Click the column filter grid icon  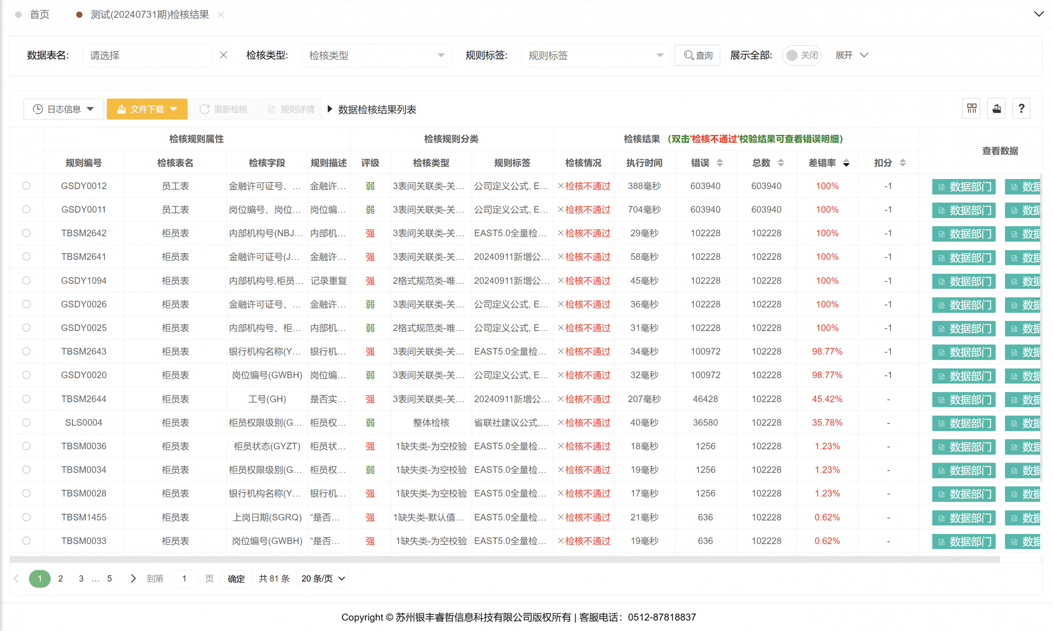[971, 109]
